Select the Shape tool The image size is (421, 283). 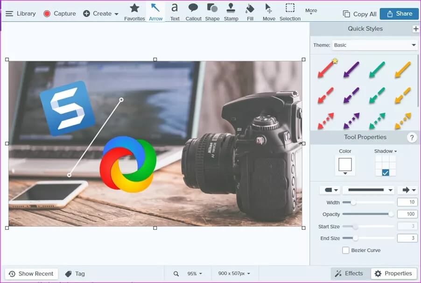point(212,12)
